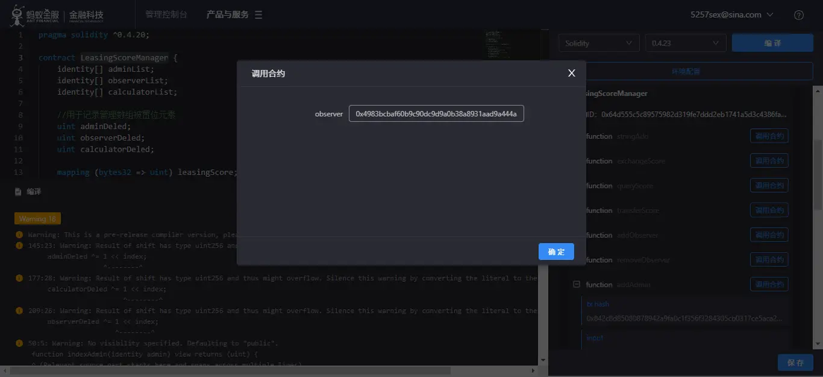Click the 编译 panel file icon
Screen dimensions: 823x377
pos(18,192)
